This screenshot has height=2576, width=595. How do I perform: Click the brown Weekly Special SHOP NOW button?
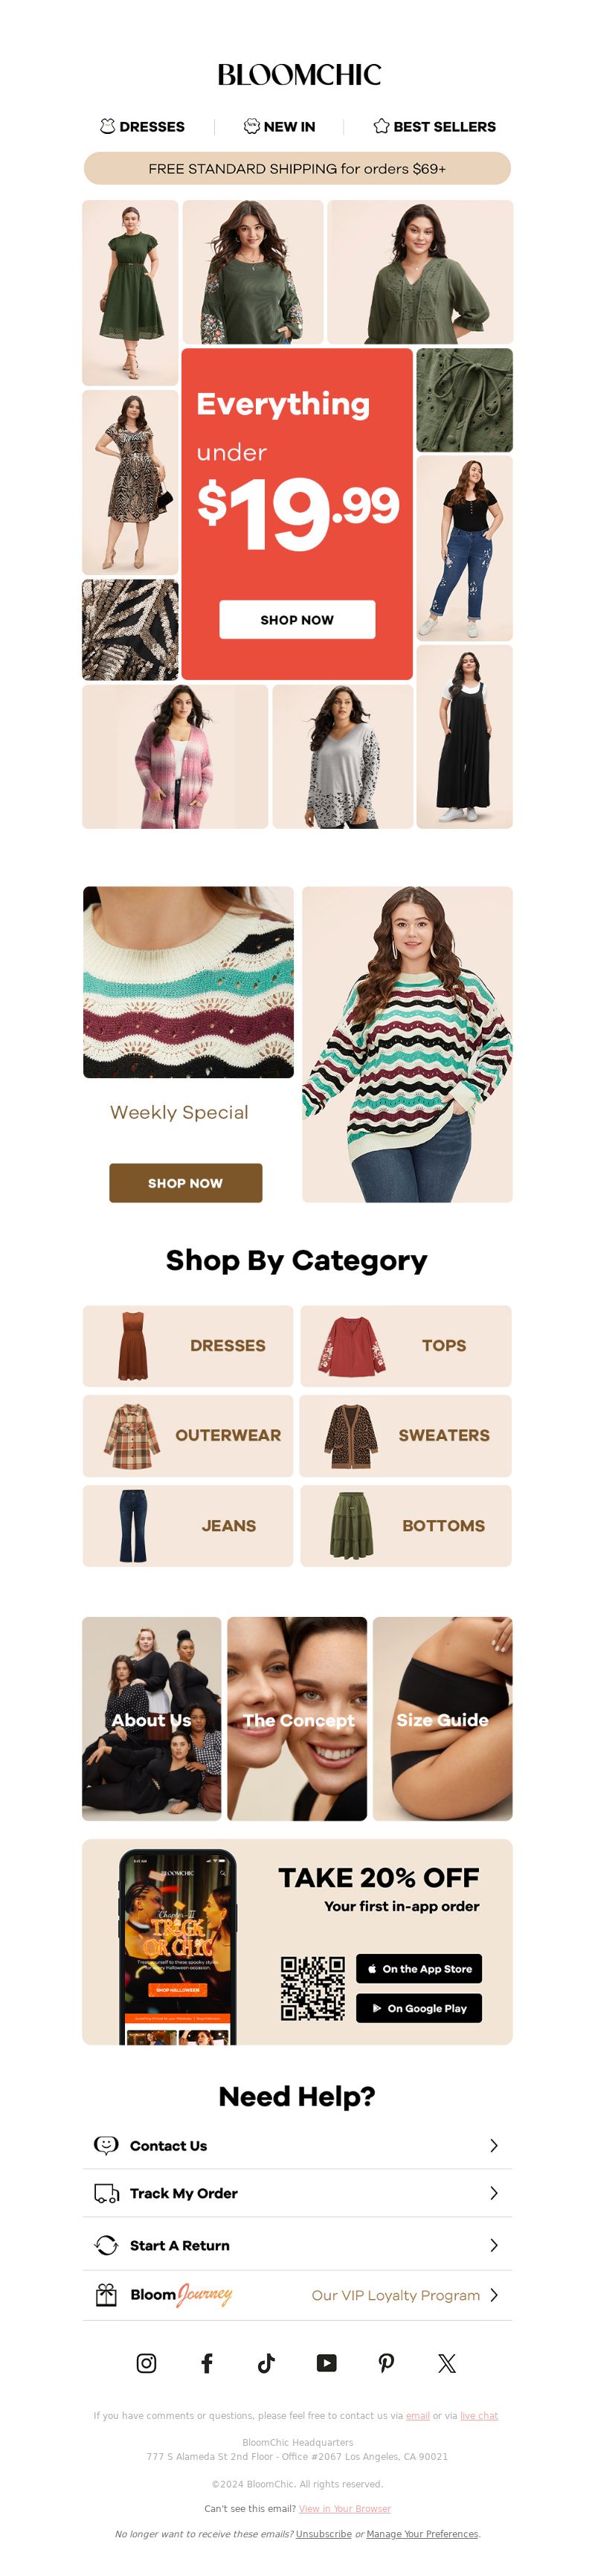(185, 1183)
